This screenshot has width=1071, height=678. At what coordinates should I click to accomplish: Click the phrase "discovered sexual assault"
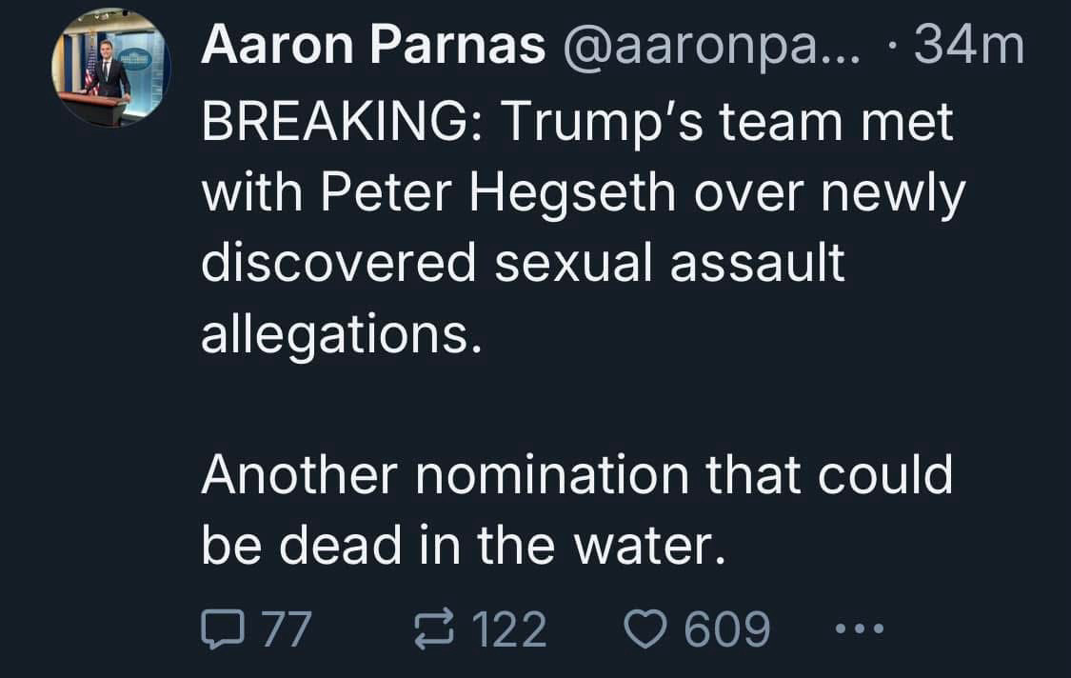tap(523, 263)
